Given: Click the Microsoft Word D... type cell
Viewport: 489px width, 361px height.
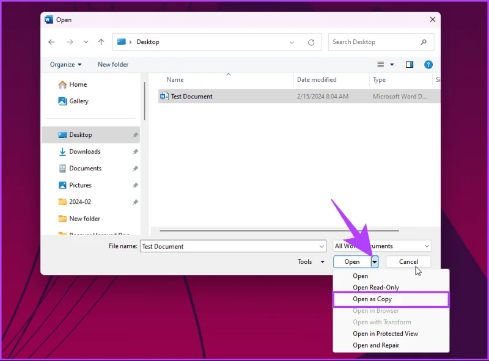Looking at the screenshot, I should [400, 97].
